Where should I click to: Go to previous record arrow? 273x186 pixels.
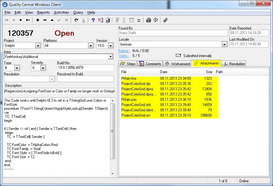(x=14, y=20)
